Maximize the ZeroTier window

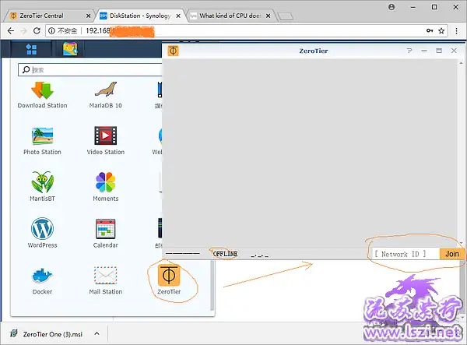coord(439,51)
